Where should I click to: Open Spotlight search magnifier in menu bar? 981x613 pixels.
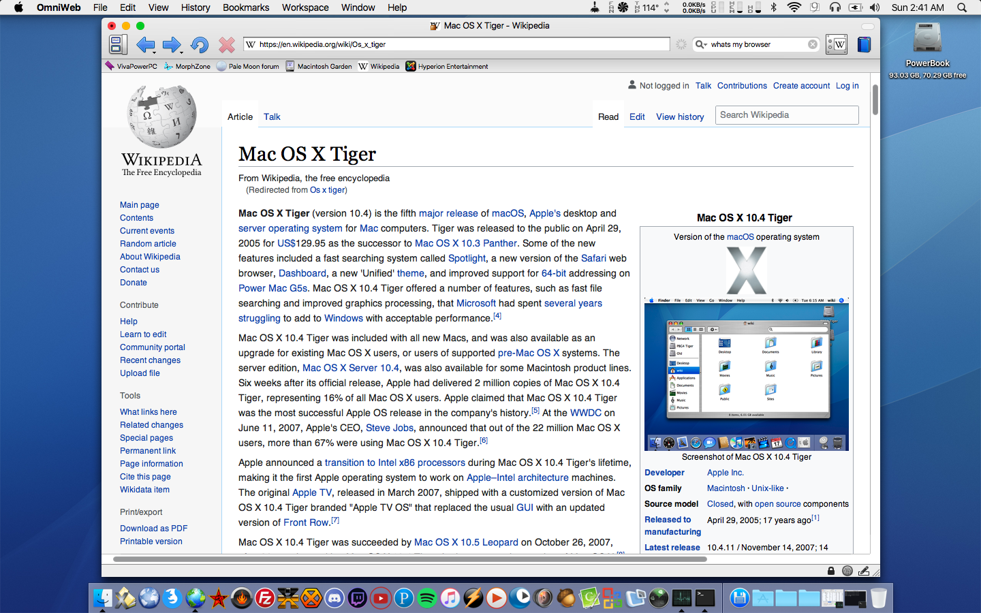[x=962, y=7]
